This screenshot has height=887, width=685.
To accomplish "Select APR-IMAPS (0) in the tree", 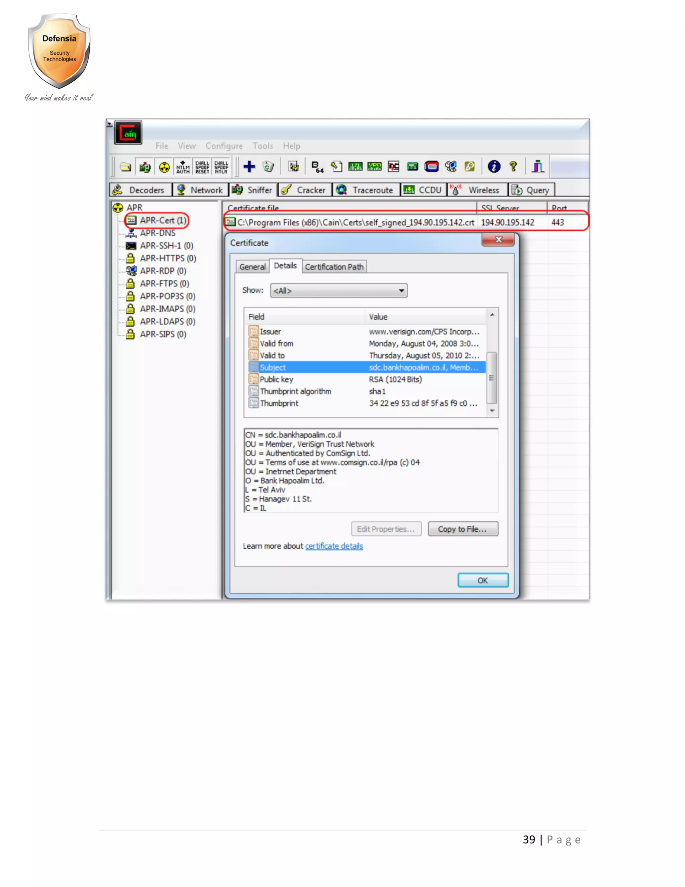I will point(168,308).
